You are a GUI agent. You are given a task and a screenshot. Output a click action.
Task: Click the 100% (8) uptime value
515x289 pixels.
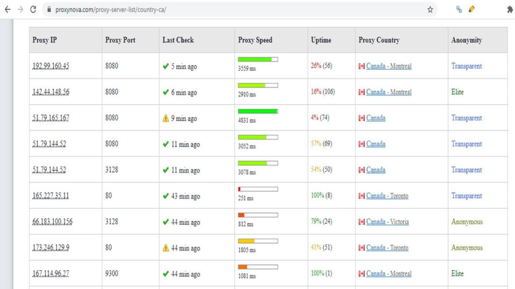coord(321,196)
